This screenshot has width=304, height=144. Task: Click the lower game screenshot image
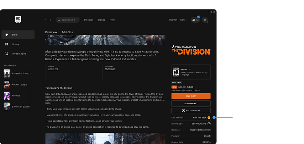pos(105,138)
